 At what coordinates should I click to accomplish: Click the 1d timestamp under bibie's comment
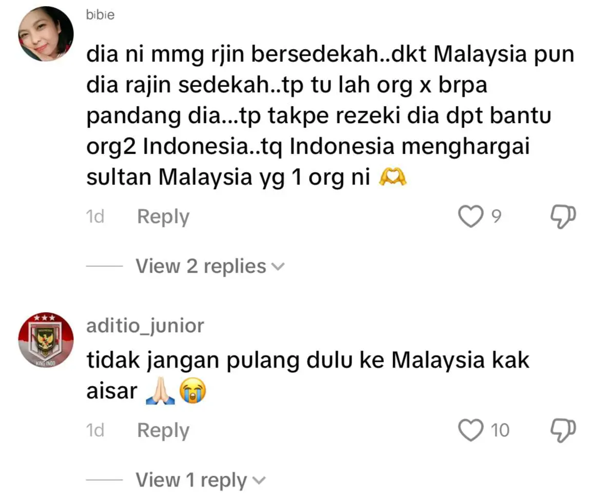[95, 217]
